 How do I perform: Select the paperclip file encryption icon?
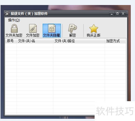(33, 29)
